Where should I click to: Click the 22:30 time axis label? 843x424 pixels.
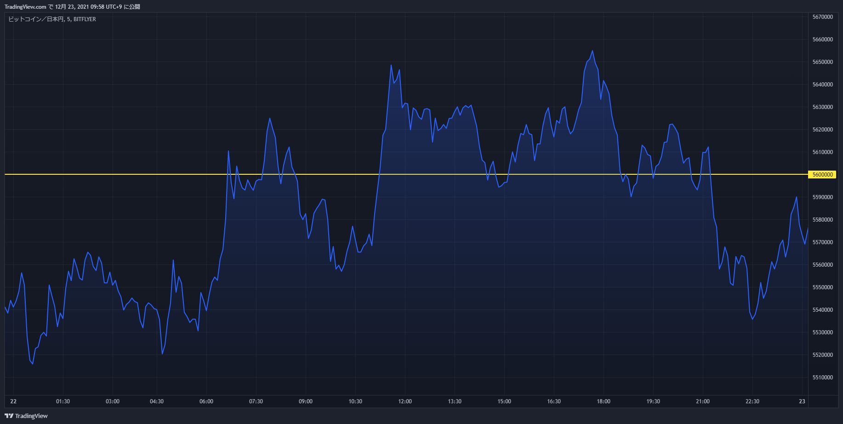point(752,401)
